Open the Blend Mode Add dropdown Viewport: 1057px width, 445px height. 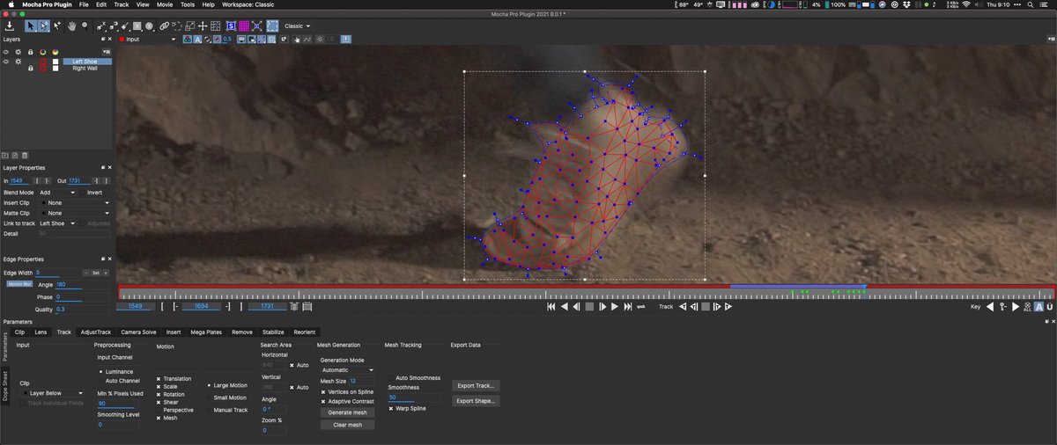pyautogui.click(x=55, y=192)
